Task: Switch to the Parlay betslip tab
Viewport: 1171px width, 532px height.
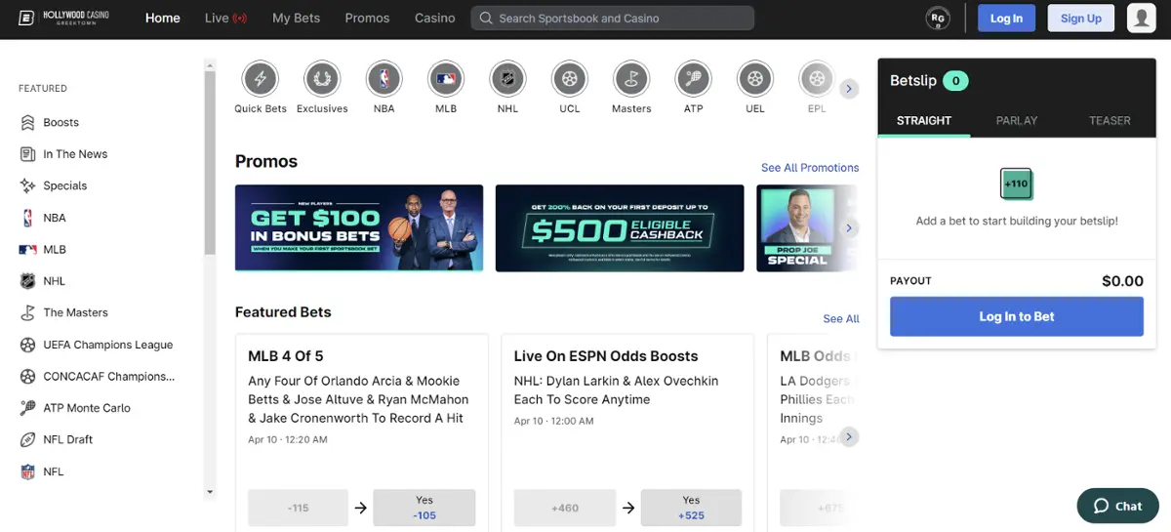Action: coord(1016,121)
